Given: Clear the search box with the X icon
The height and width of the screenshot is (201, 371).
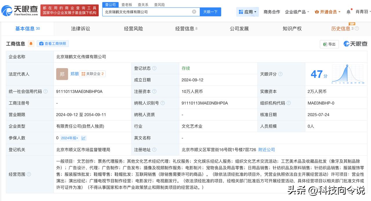Looking at the screenshot, I should point(194,12).
